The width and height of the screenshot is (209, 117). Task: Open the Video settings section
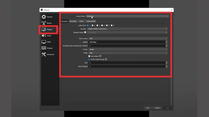point(46,42)
